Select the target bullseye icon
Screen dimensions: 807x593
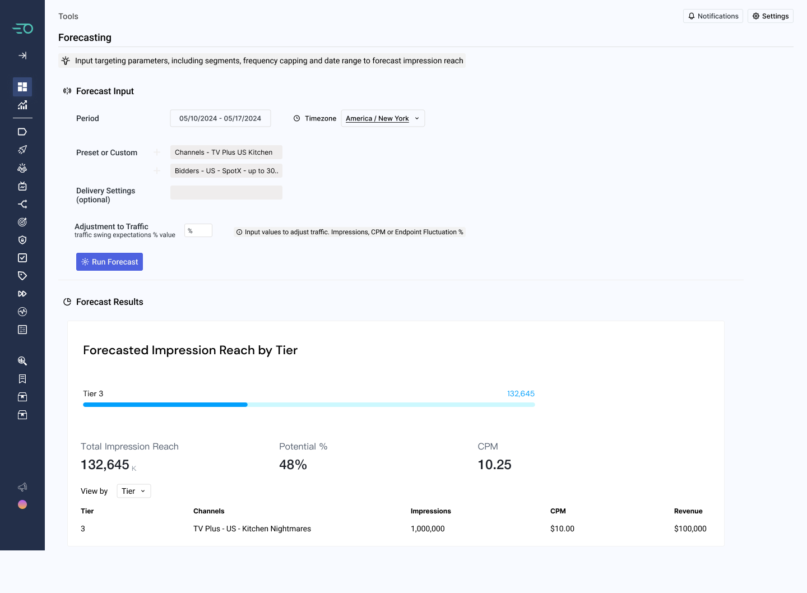[22, 222]
